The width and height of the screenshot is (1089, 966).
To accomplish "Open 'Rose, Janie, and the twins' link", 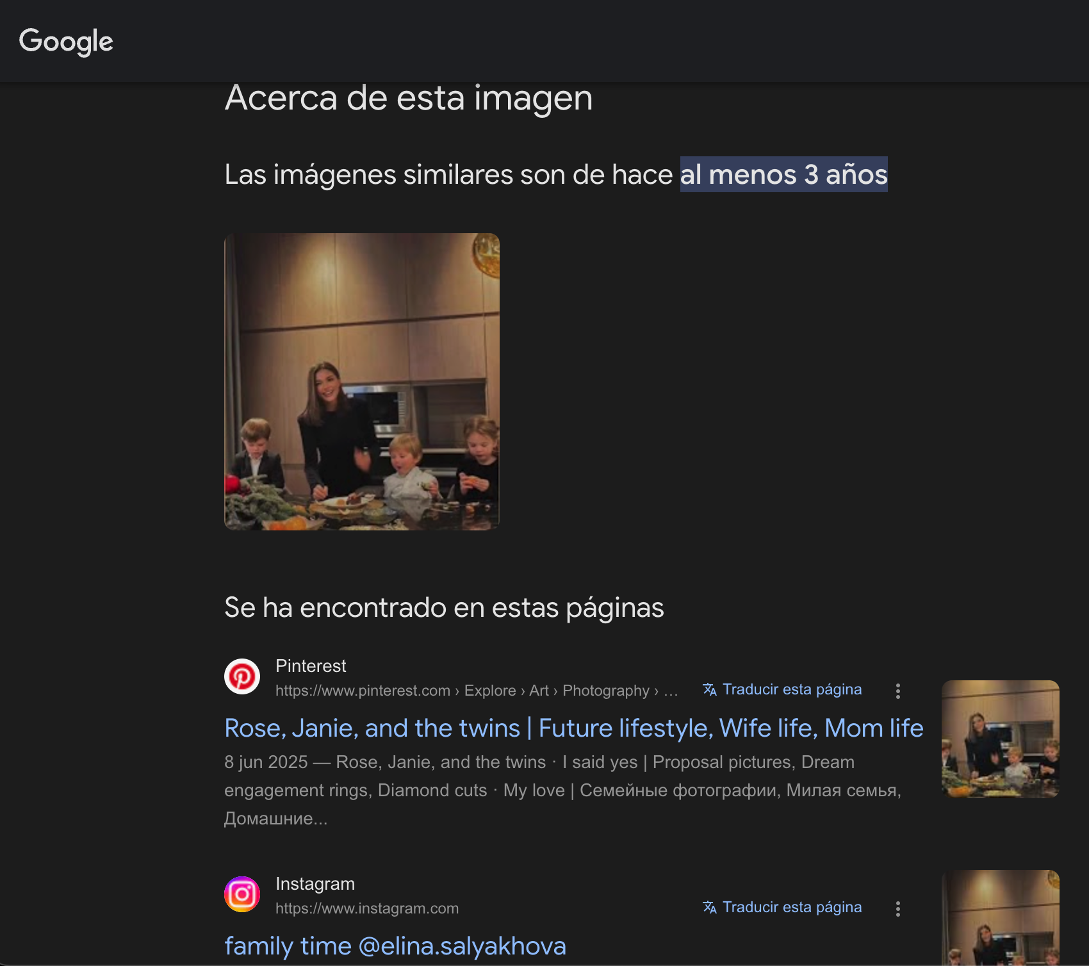I will 574,728.
